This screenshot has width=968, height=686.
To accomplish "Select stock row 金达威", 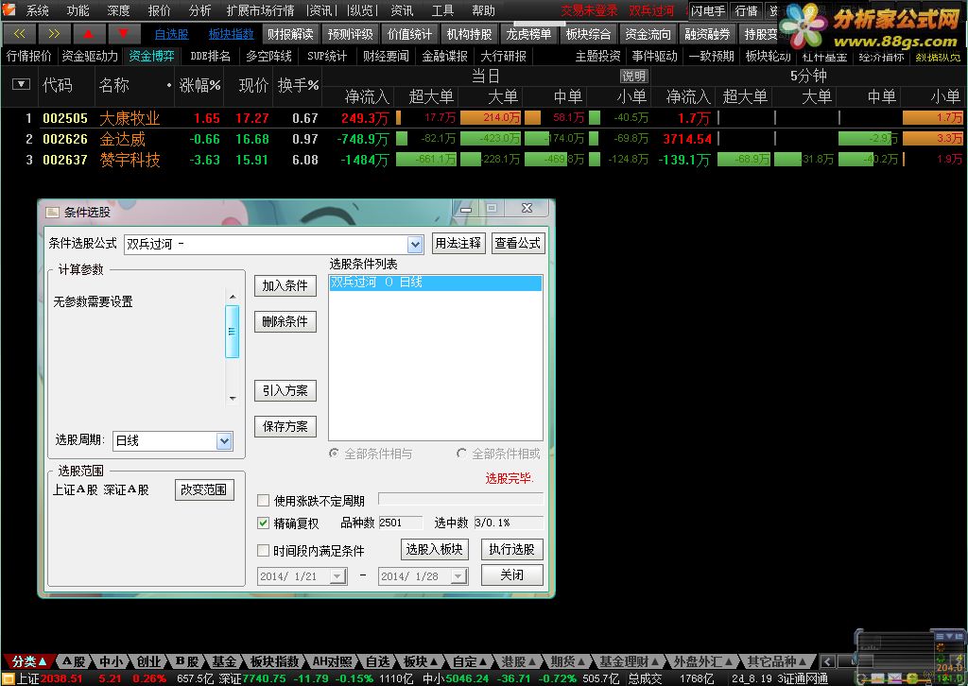I will (484, 139).
